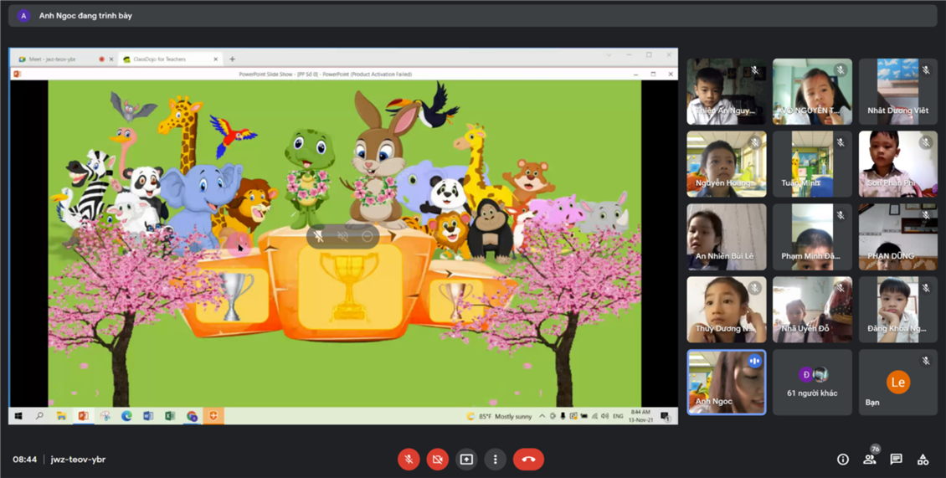Click Chrome icon on shared taskbar
946x478 pixels.
click(x=192, y=416)
